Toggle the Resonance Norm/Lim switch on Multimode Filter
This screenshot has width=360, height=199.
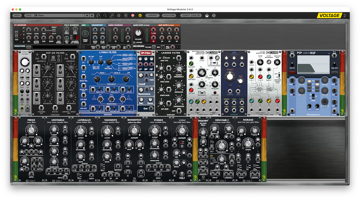coord(202,92)
